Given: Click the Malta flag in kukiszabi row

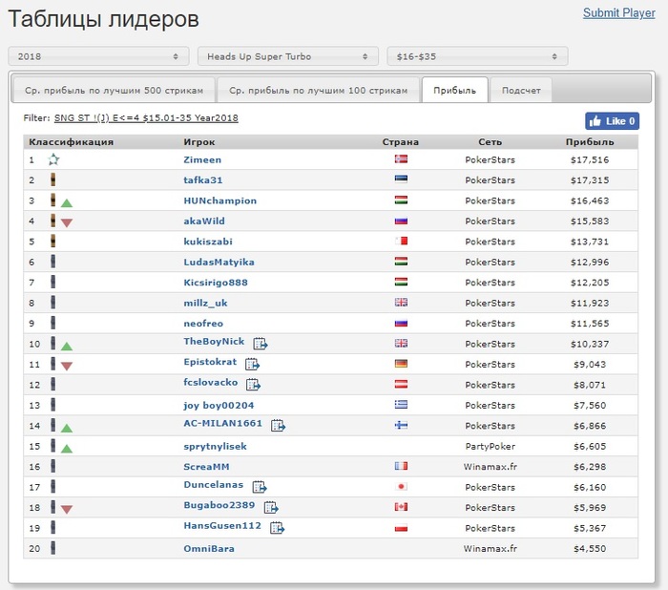Looking at the screenshot, I should 401,241.
